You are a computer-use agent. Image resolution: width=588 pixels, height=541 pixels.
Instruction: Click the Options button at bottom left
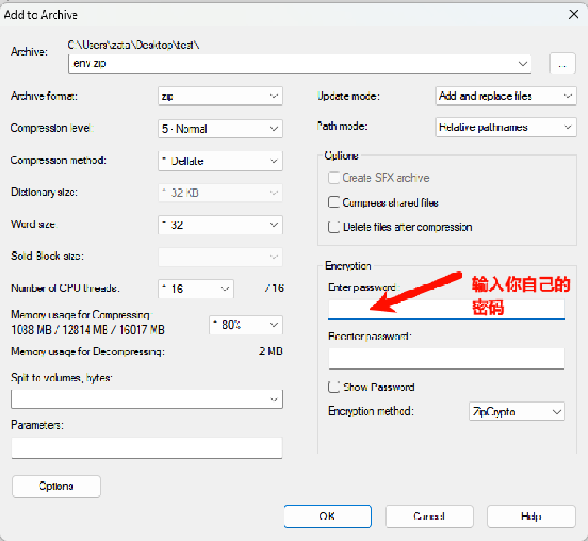(x=57, y=487)
